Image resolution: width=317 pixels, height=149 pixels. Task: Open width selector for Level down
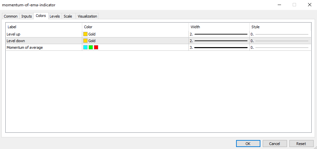coord(219,41)
